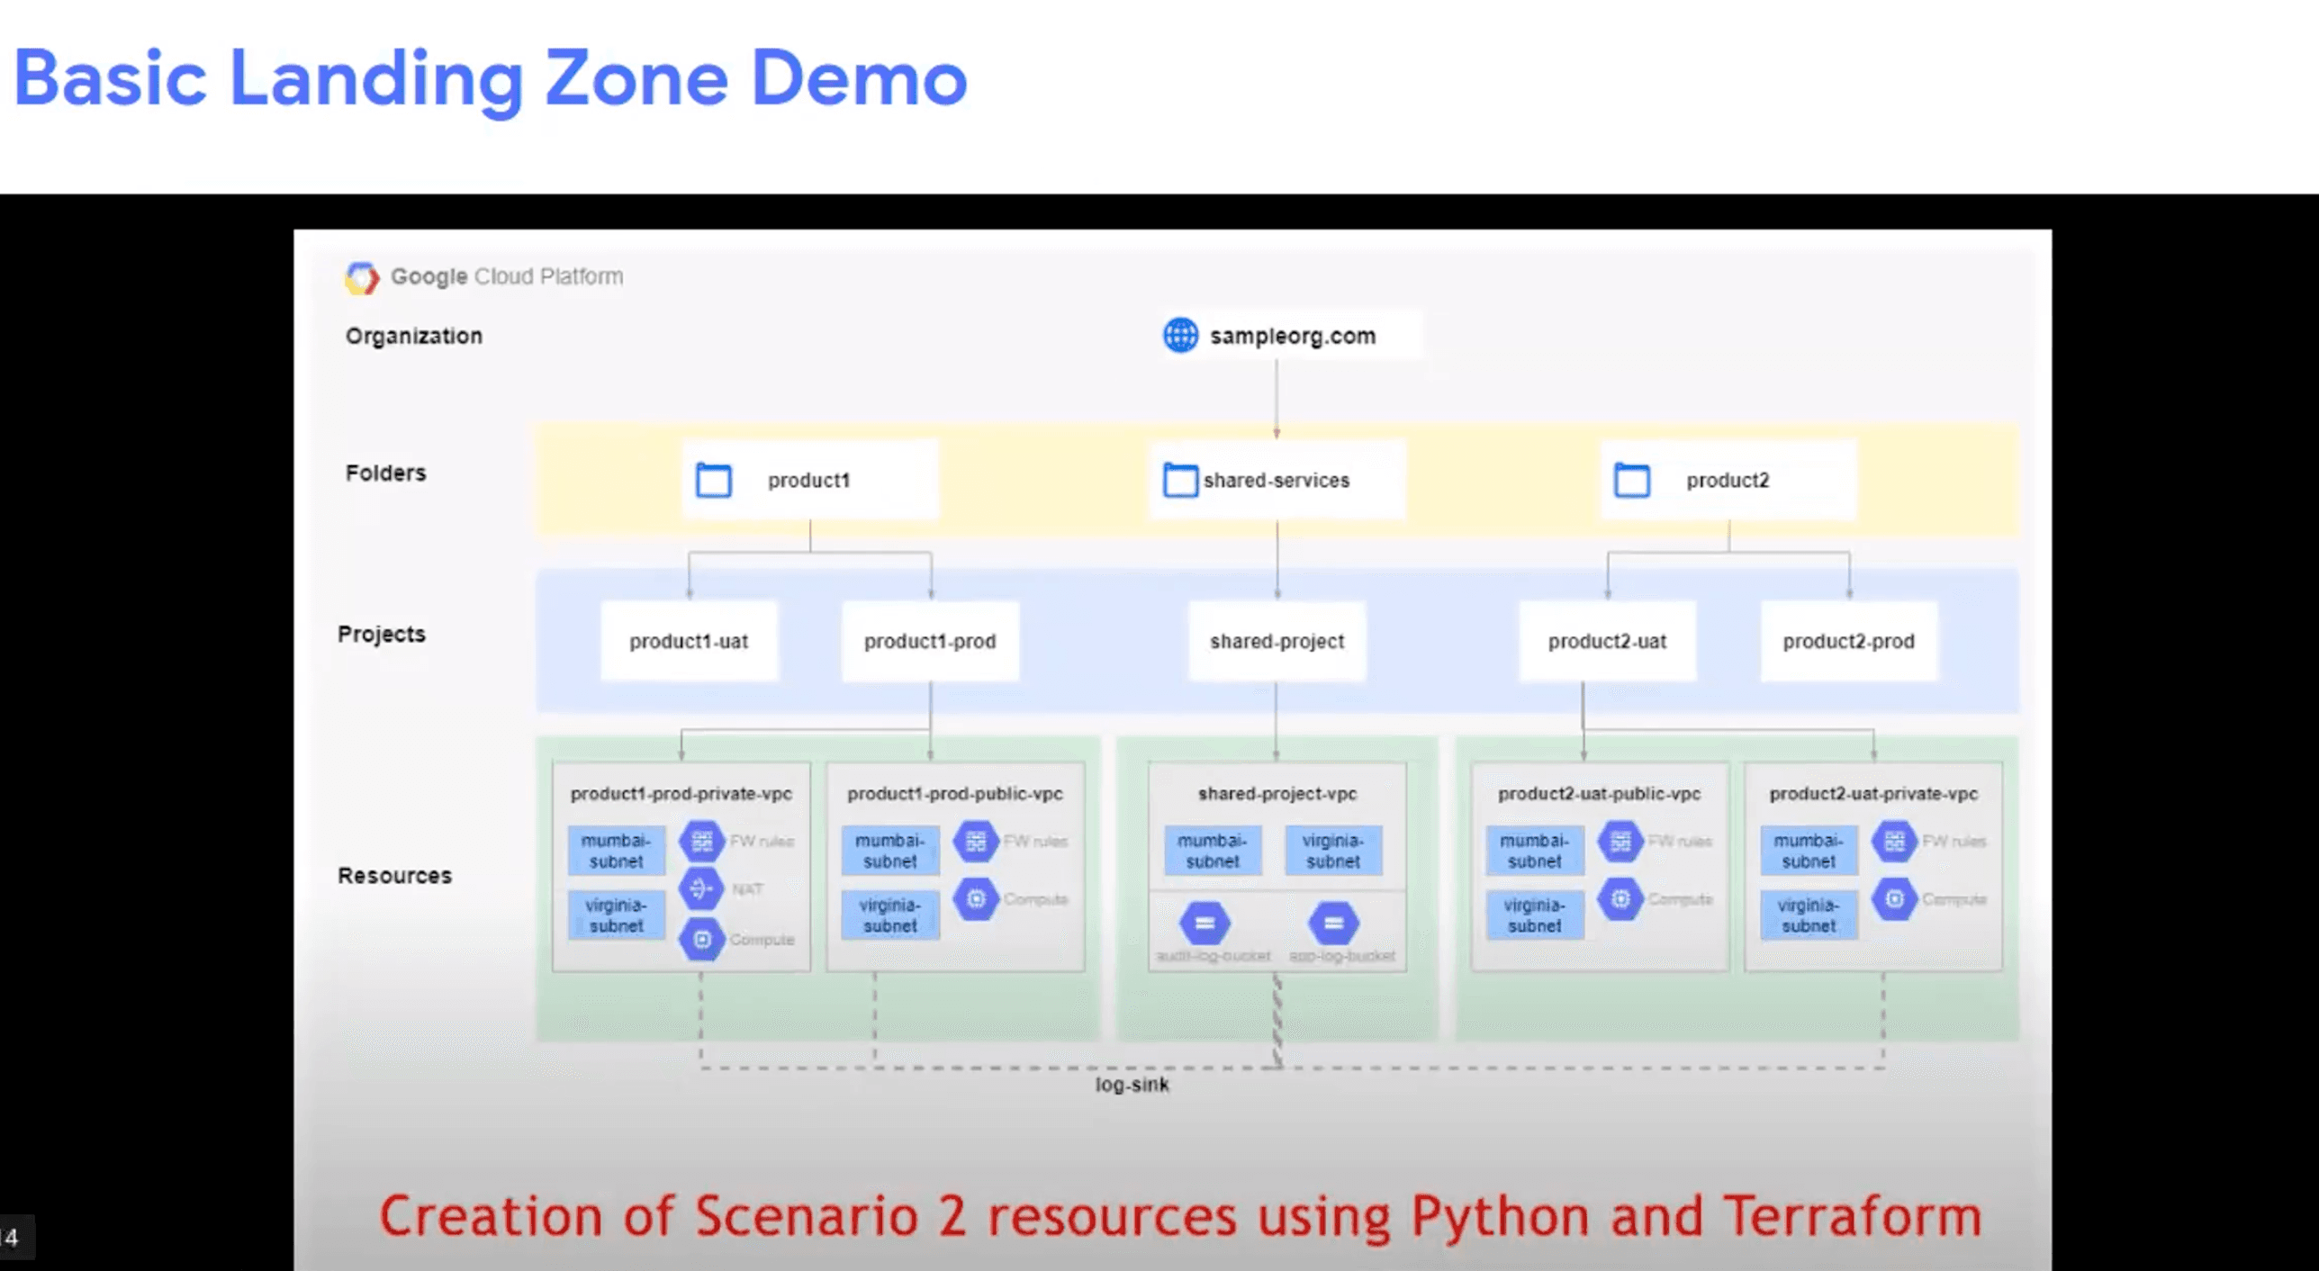Click the Google Cloud Platform logo
Image resolution: width=2319 pixels, height=1271 pixels.
point(362,277)
